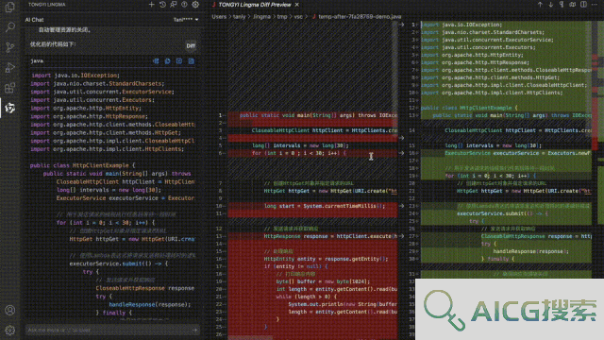Open more actions ellipsis in diff toolbar
604x340 pixels.
pyautogui.click(x=595, y=5)
